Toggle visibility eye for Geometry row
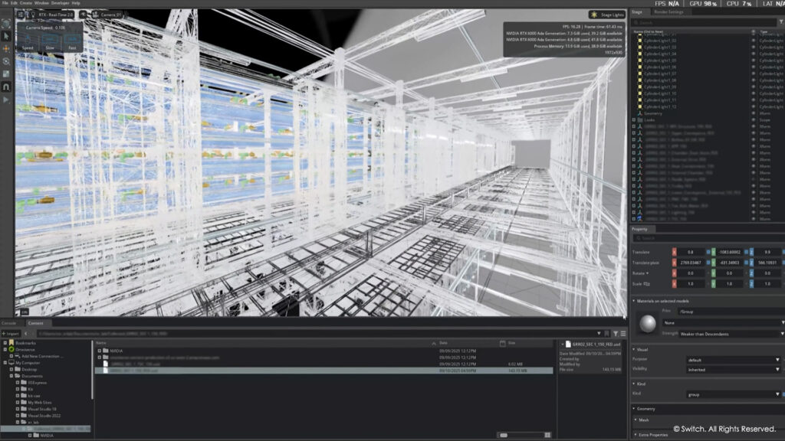The width and height of the screenshot is (785, 441). 753,113
